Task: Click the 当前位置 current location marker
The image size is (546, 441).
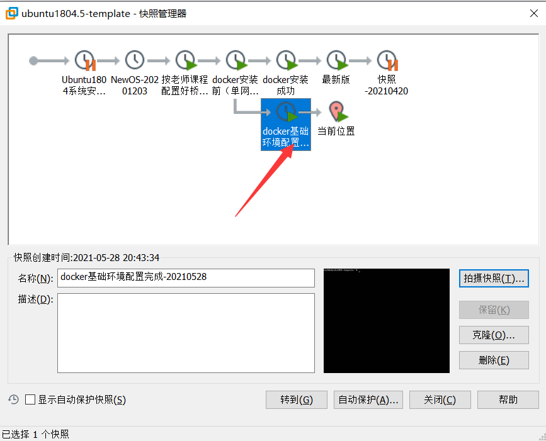Action: coord(338,111)
